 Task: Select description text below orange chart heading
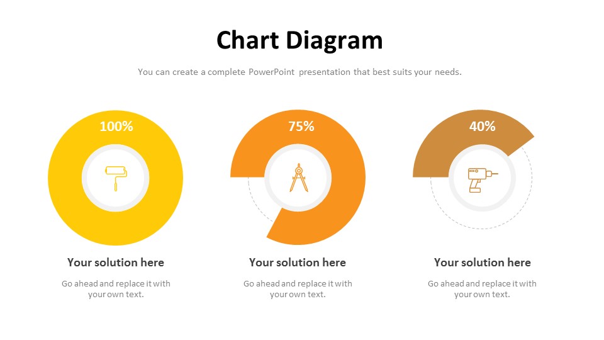point(298,289)
